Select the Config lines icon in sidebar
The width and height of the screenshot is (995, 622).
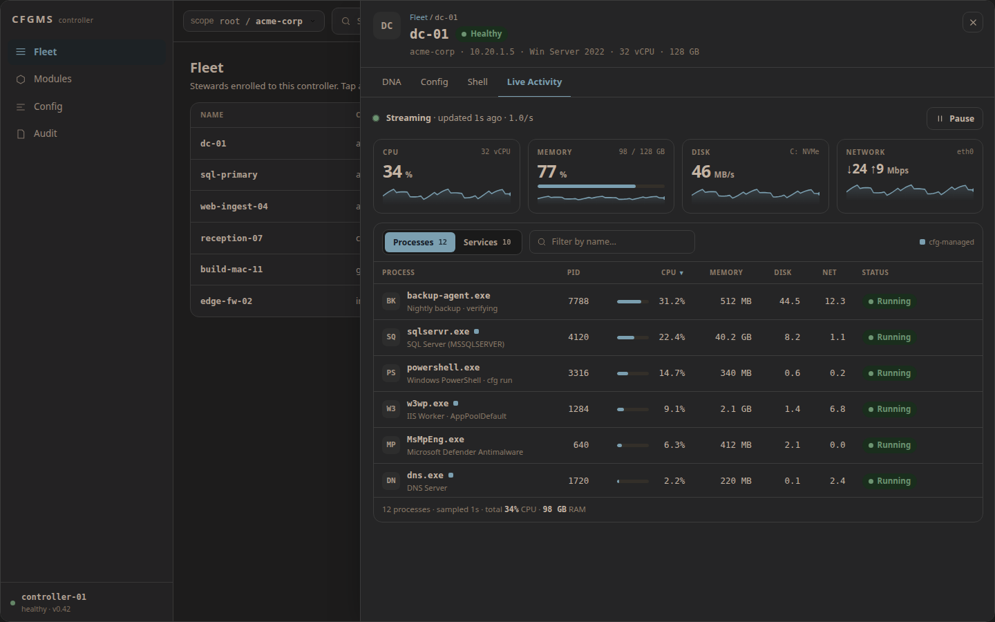pyautogui.click(x=21, y=106)
